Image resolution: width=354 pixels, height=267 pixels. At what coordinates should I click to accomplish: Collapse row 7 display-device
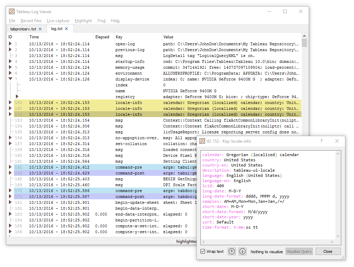tap(10, 79)
